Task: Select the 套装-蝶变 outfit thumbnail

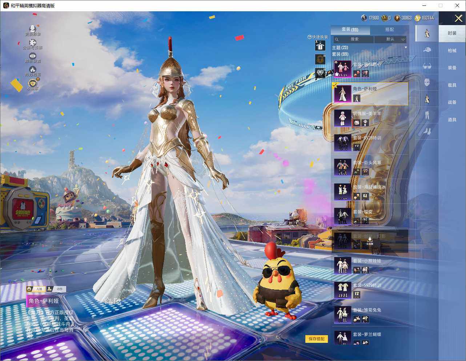Action: tap(343, 217)
